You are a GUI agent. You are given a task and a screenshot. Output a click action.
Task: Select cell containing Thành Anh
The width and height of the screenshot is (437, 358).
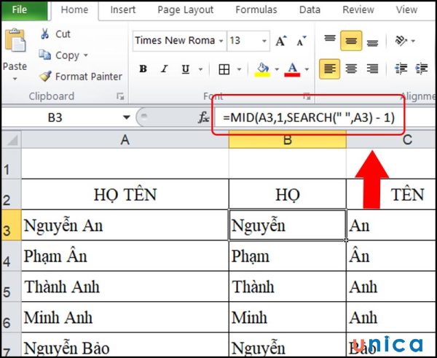[x=125, y=287]
